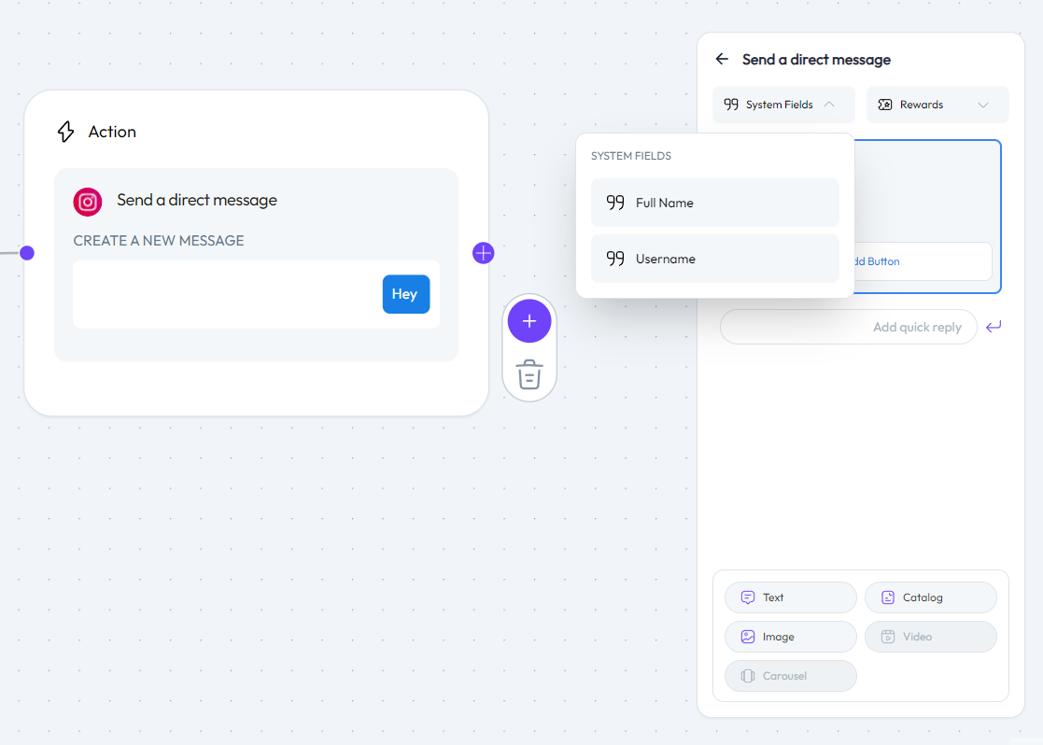Screen dimensions: 1043x745
Task: Click the Instagram icon in the Action card
Action: coord(88,202)
